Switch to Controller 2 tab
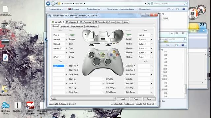 (72, 22)
